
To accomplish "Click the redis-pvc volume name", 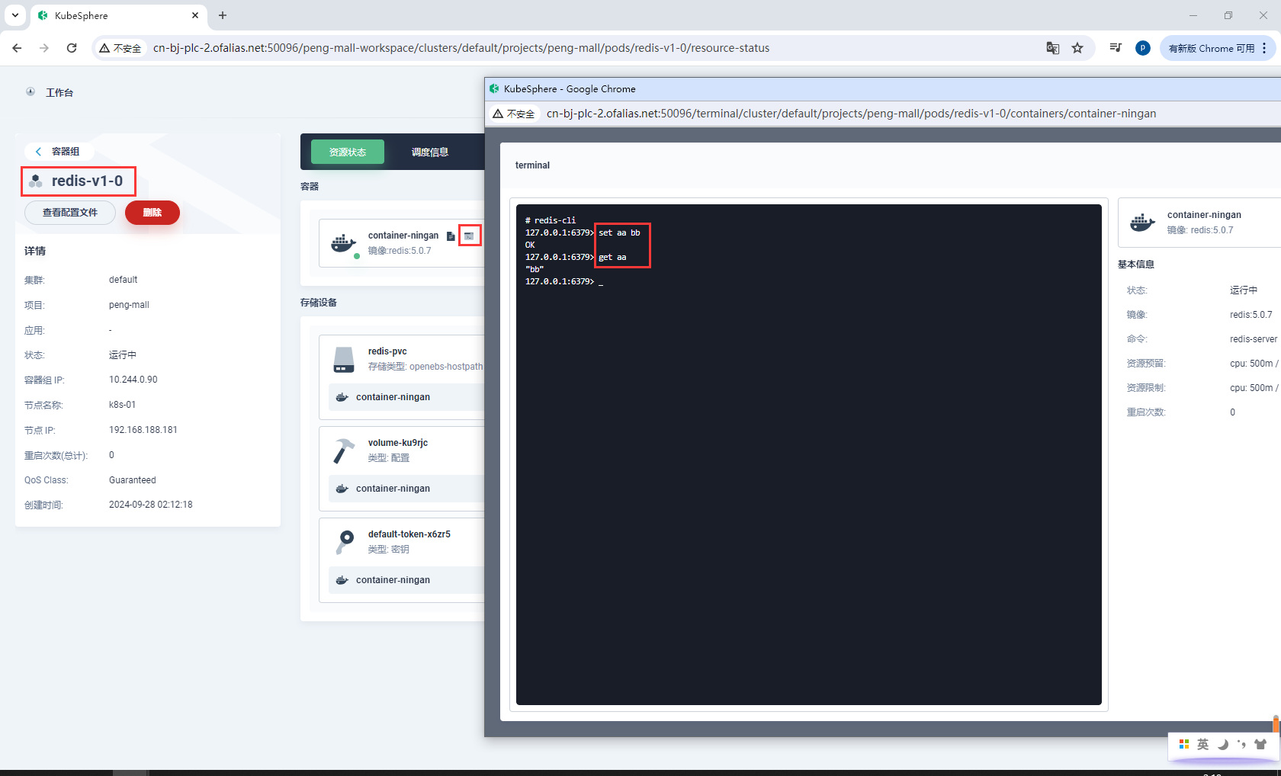I will point(387,351).
